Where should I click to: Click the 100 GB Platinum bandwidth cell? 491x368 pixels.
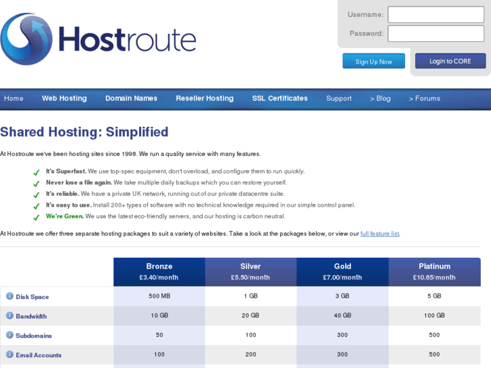pos(434,315)
